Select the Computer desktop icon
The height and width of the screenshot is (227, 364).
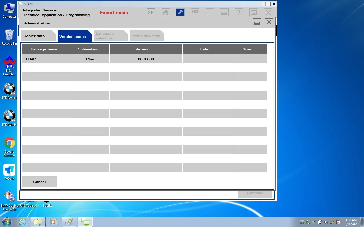point(9,11)
